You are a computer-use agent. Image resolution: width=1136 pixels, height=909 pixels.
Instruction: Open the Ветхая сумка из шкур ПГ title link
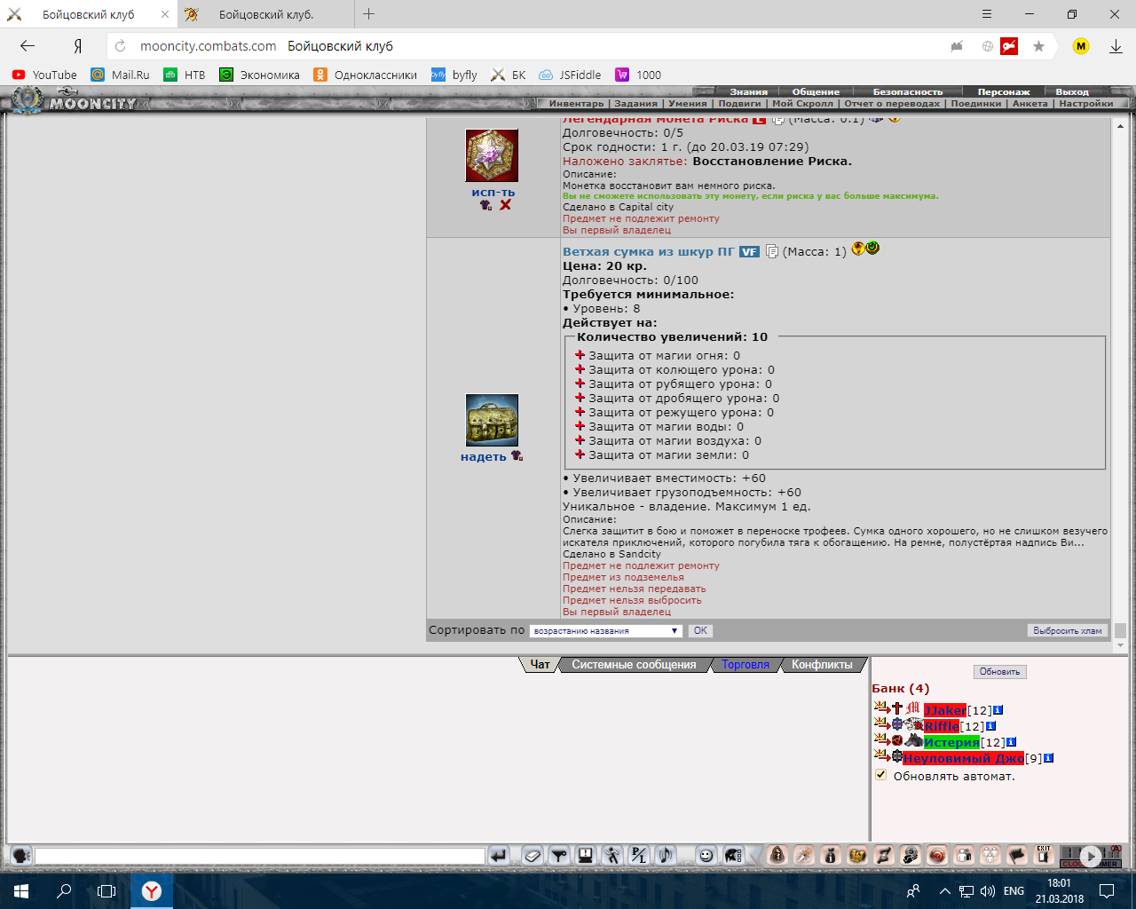coord(649,252)
